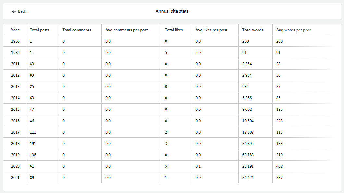The image size is (344, 193).
Task: Click the Total likes column header
Action: click(174, 30)
